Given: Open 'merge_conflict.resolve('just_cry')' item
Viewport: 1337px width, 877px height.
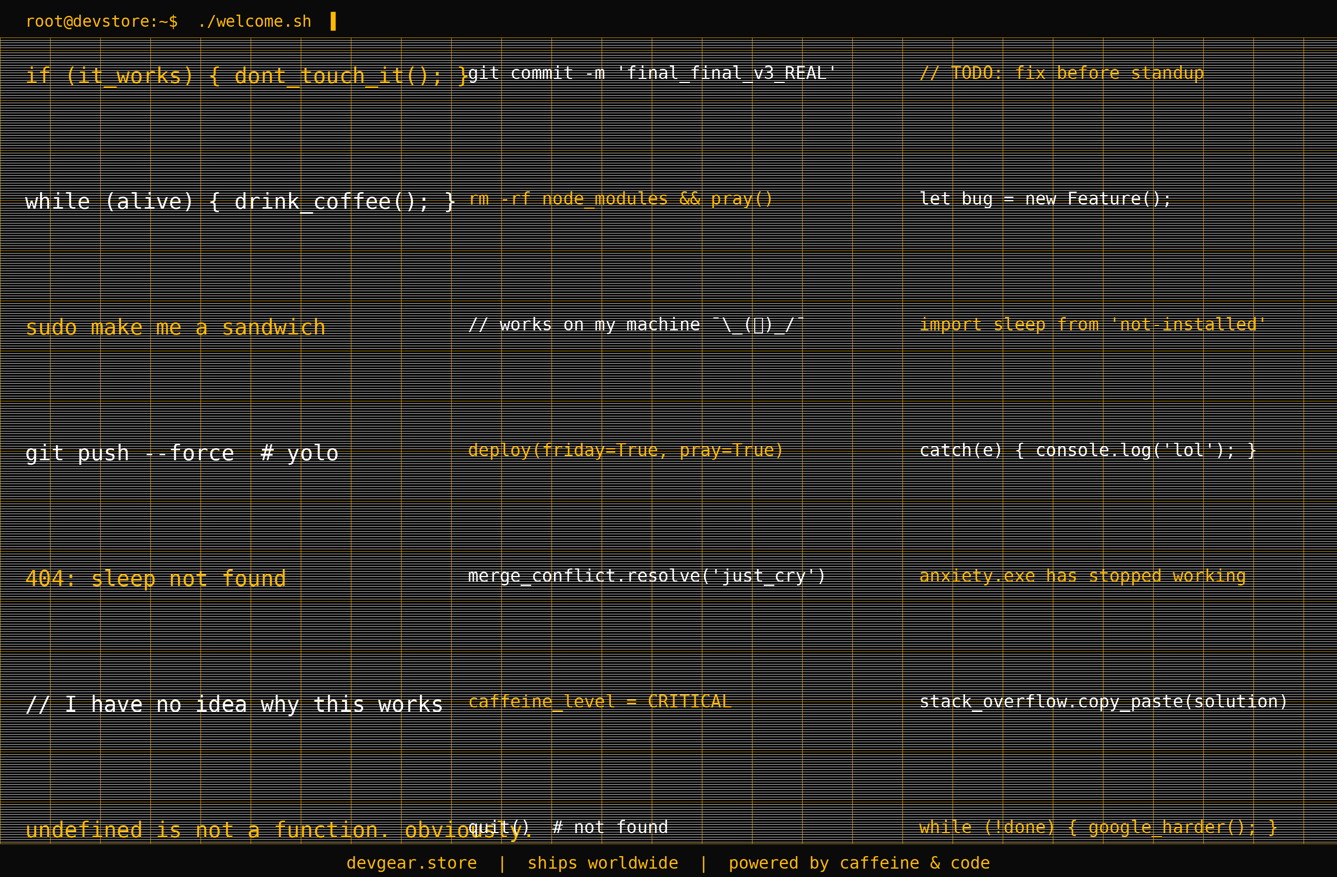Looking at the screenshot, I should pyautogui.click(x=646, y=576).
